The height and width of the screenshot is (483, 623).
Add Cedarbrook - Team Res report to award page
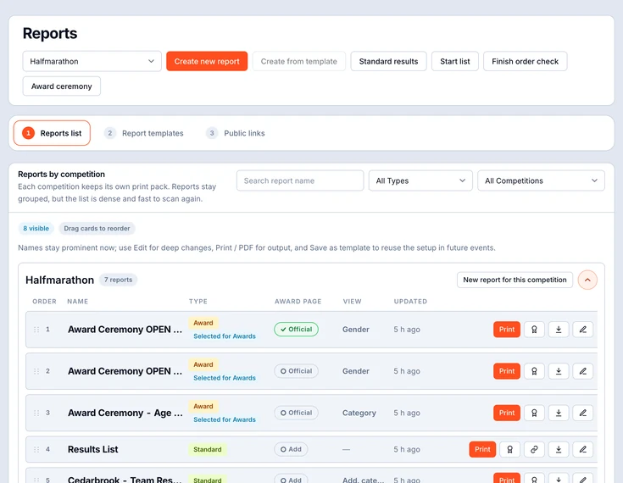point(291,480)
